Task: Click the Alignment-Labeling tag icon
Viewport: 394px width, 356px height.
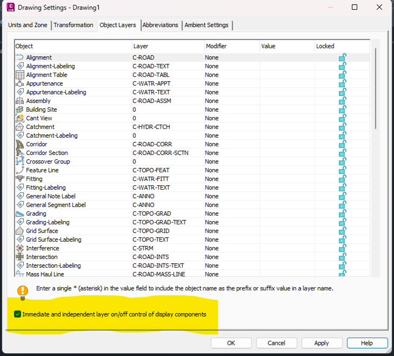Action: click(x=20, y=66)
